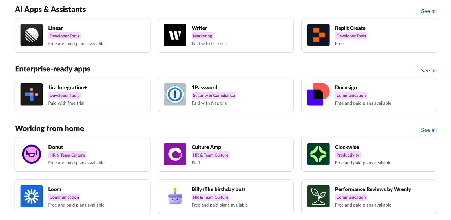
Task: Click the Performance Reviews by Wrenly plant icon
Action: (318, 196)
